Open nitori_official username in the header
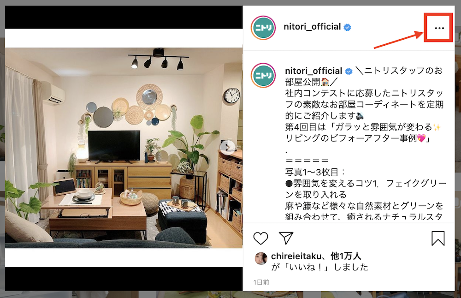 click(x=312, y=27)
